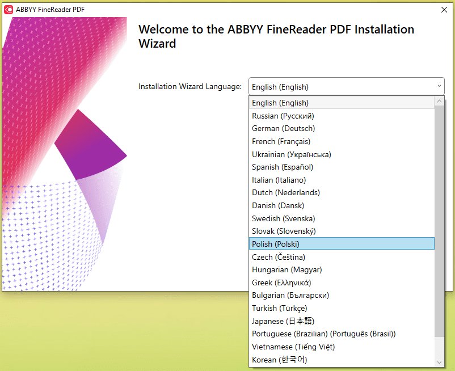Choose German (Deutsch) from the list
The image size is (455, 371).
(x=342, y=129)
